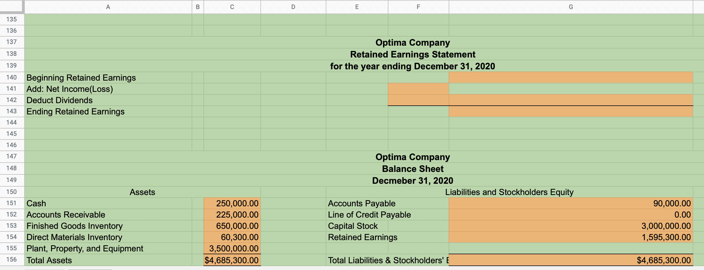The height and width of the screenshot is (270, 704).
Task: Select row 147 header
Action: pyautogui.click(x=12, y=156)
